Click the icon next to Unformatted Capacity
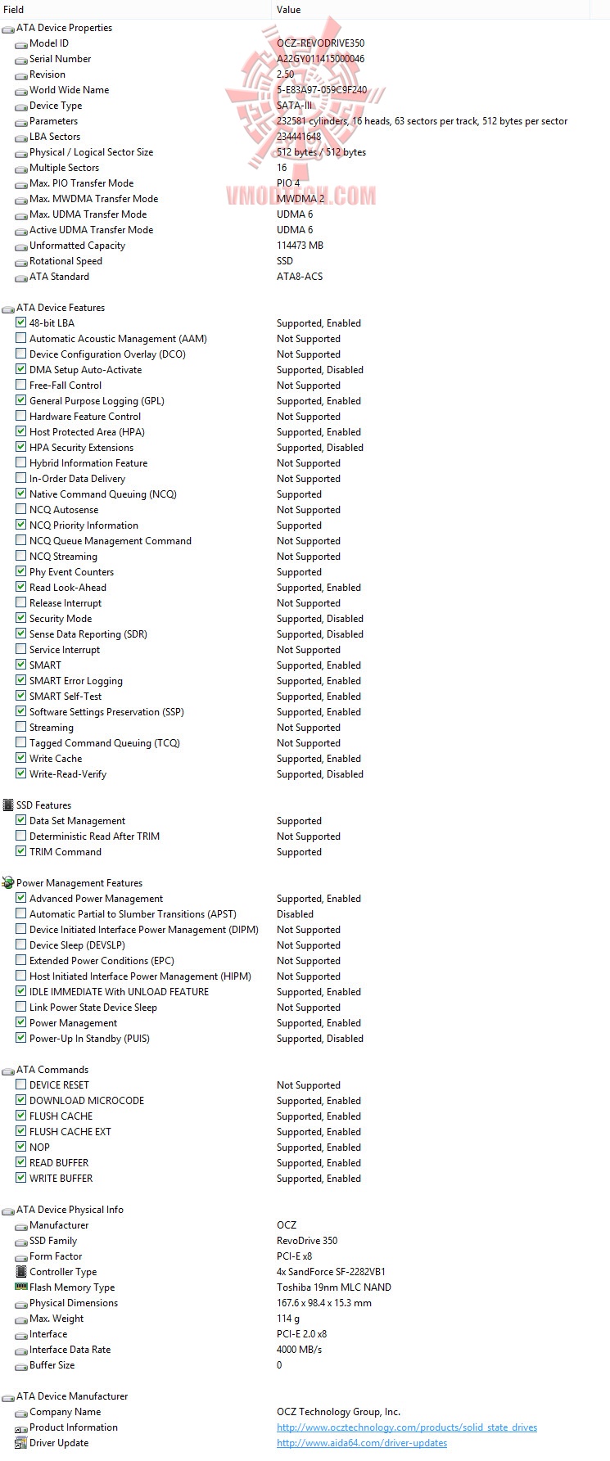Viewport: 610px width, 1461px height. point(21,246)
